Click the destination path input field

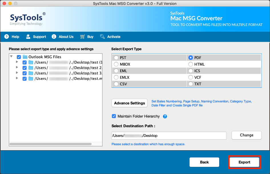coord(168,135)
